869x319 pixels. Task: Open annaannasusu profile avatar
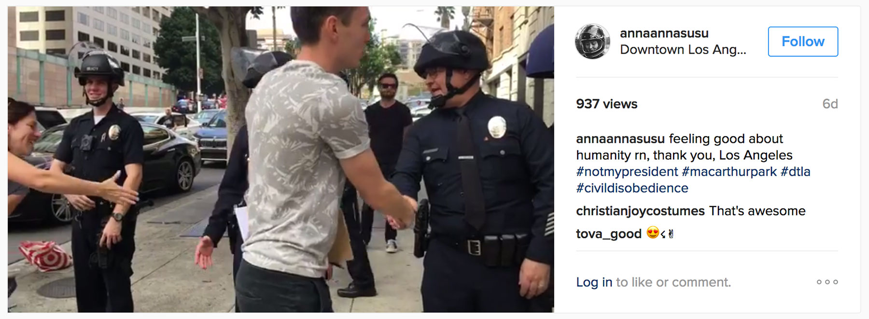[x=592, y=42]
